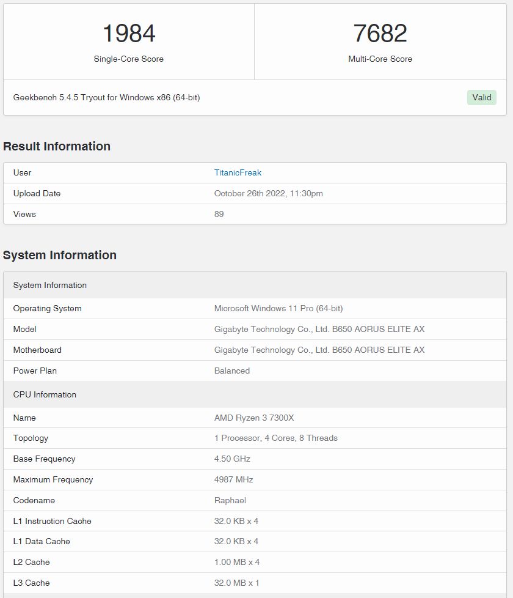
Task: Click the Topology label
Action: [x=31, y=438]
